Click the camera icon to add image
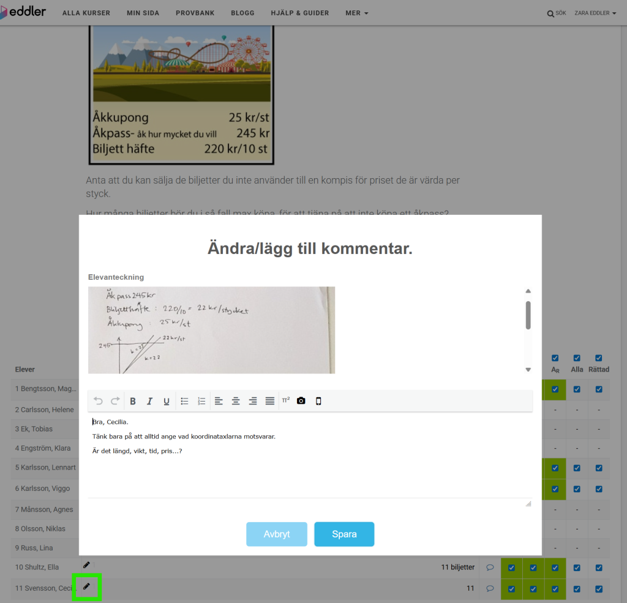627x603 pixels. [x=301, y=401]
